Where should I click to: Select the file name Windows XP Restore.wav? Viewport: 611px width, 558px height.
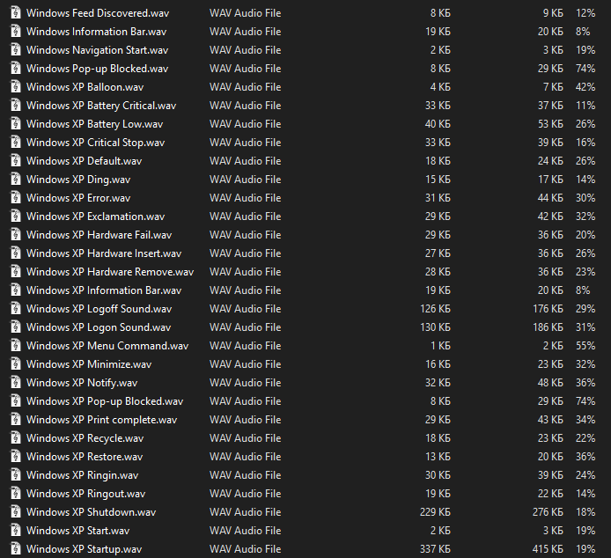pos(85,456)
